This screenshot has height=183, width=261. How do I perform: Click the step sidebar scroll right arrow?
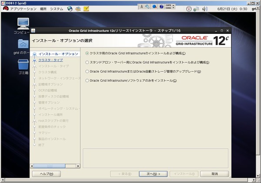[x=78, y=166]
